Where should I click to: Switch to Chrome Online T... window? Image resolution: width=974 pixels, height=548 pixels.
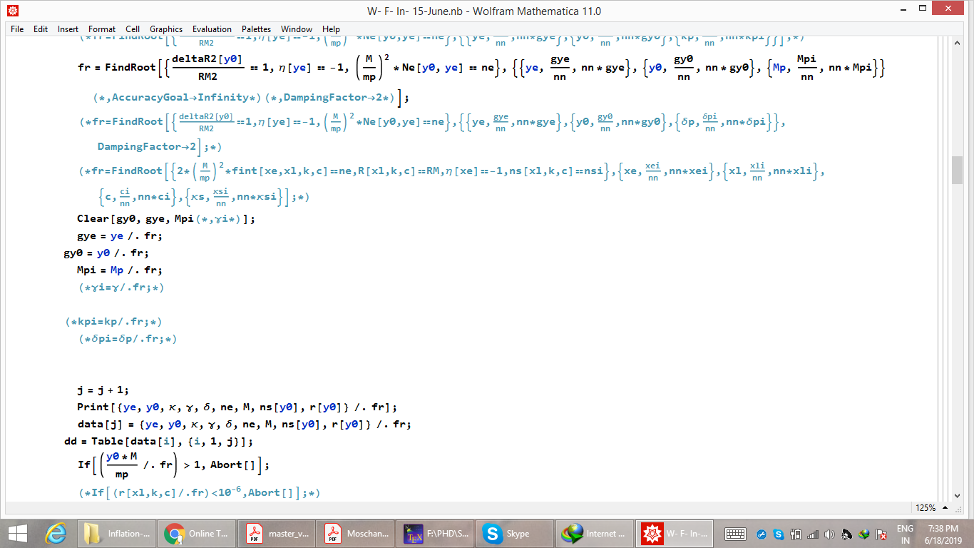click(x=197, y=533)
